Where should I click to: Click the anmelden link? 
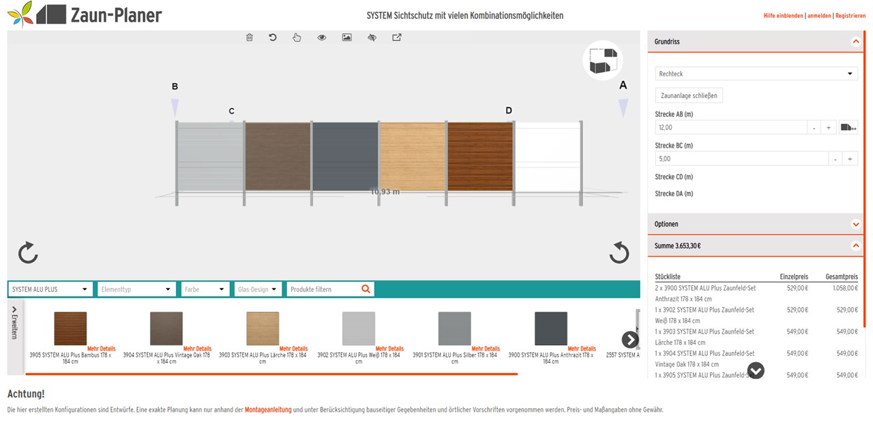[x=819, y=16]
